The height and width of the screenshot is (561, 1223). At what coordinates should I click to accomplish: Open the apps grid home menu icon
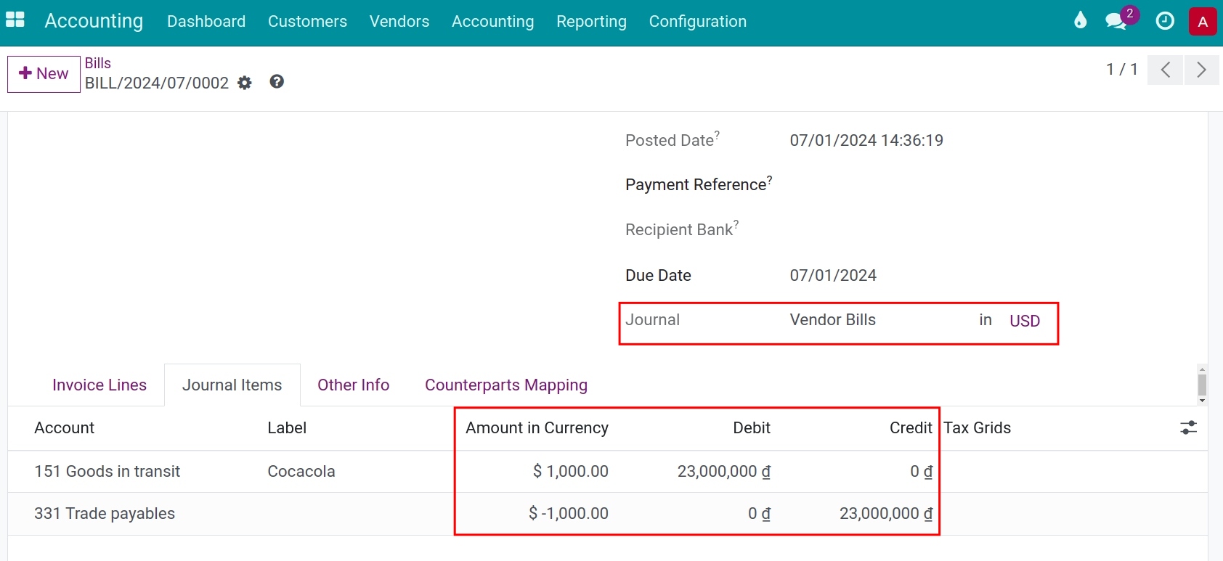click(15, 20)
